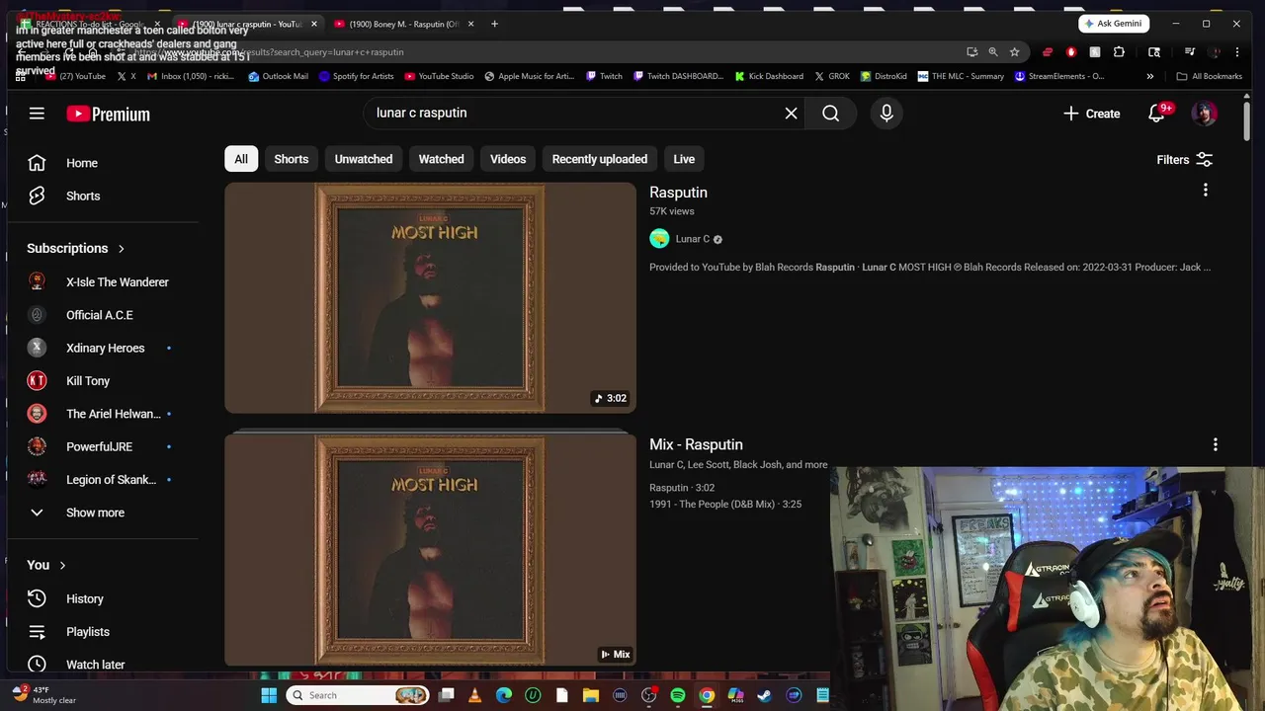Open Chrome extensions puzzle icon
The image size is (1265, 711).
1119,52
